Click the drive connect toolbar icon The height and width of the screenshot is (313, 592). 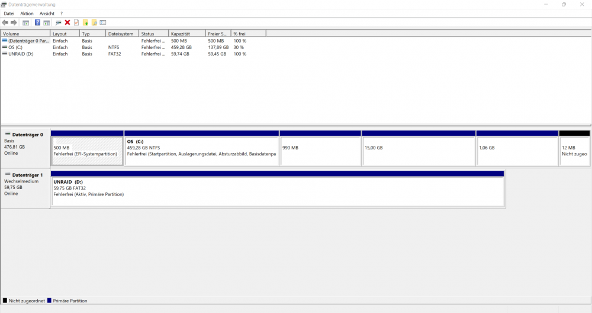pyautogui.click(x=58, y=22)
